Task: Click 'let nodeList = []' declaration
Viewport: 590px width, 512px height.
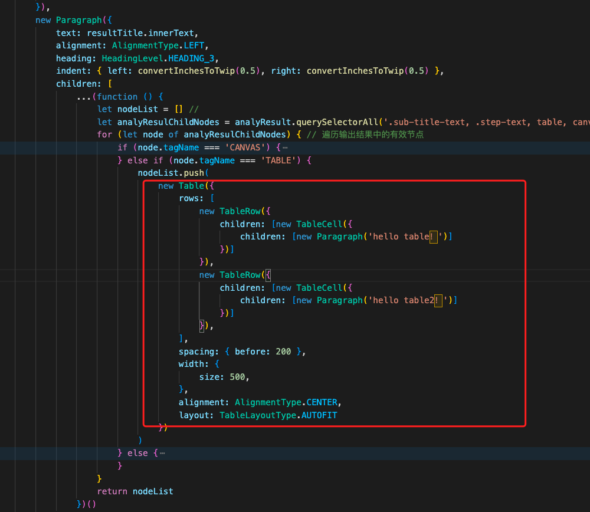Action: coord(140,109)
